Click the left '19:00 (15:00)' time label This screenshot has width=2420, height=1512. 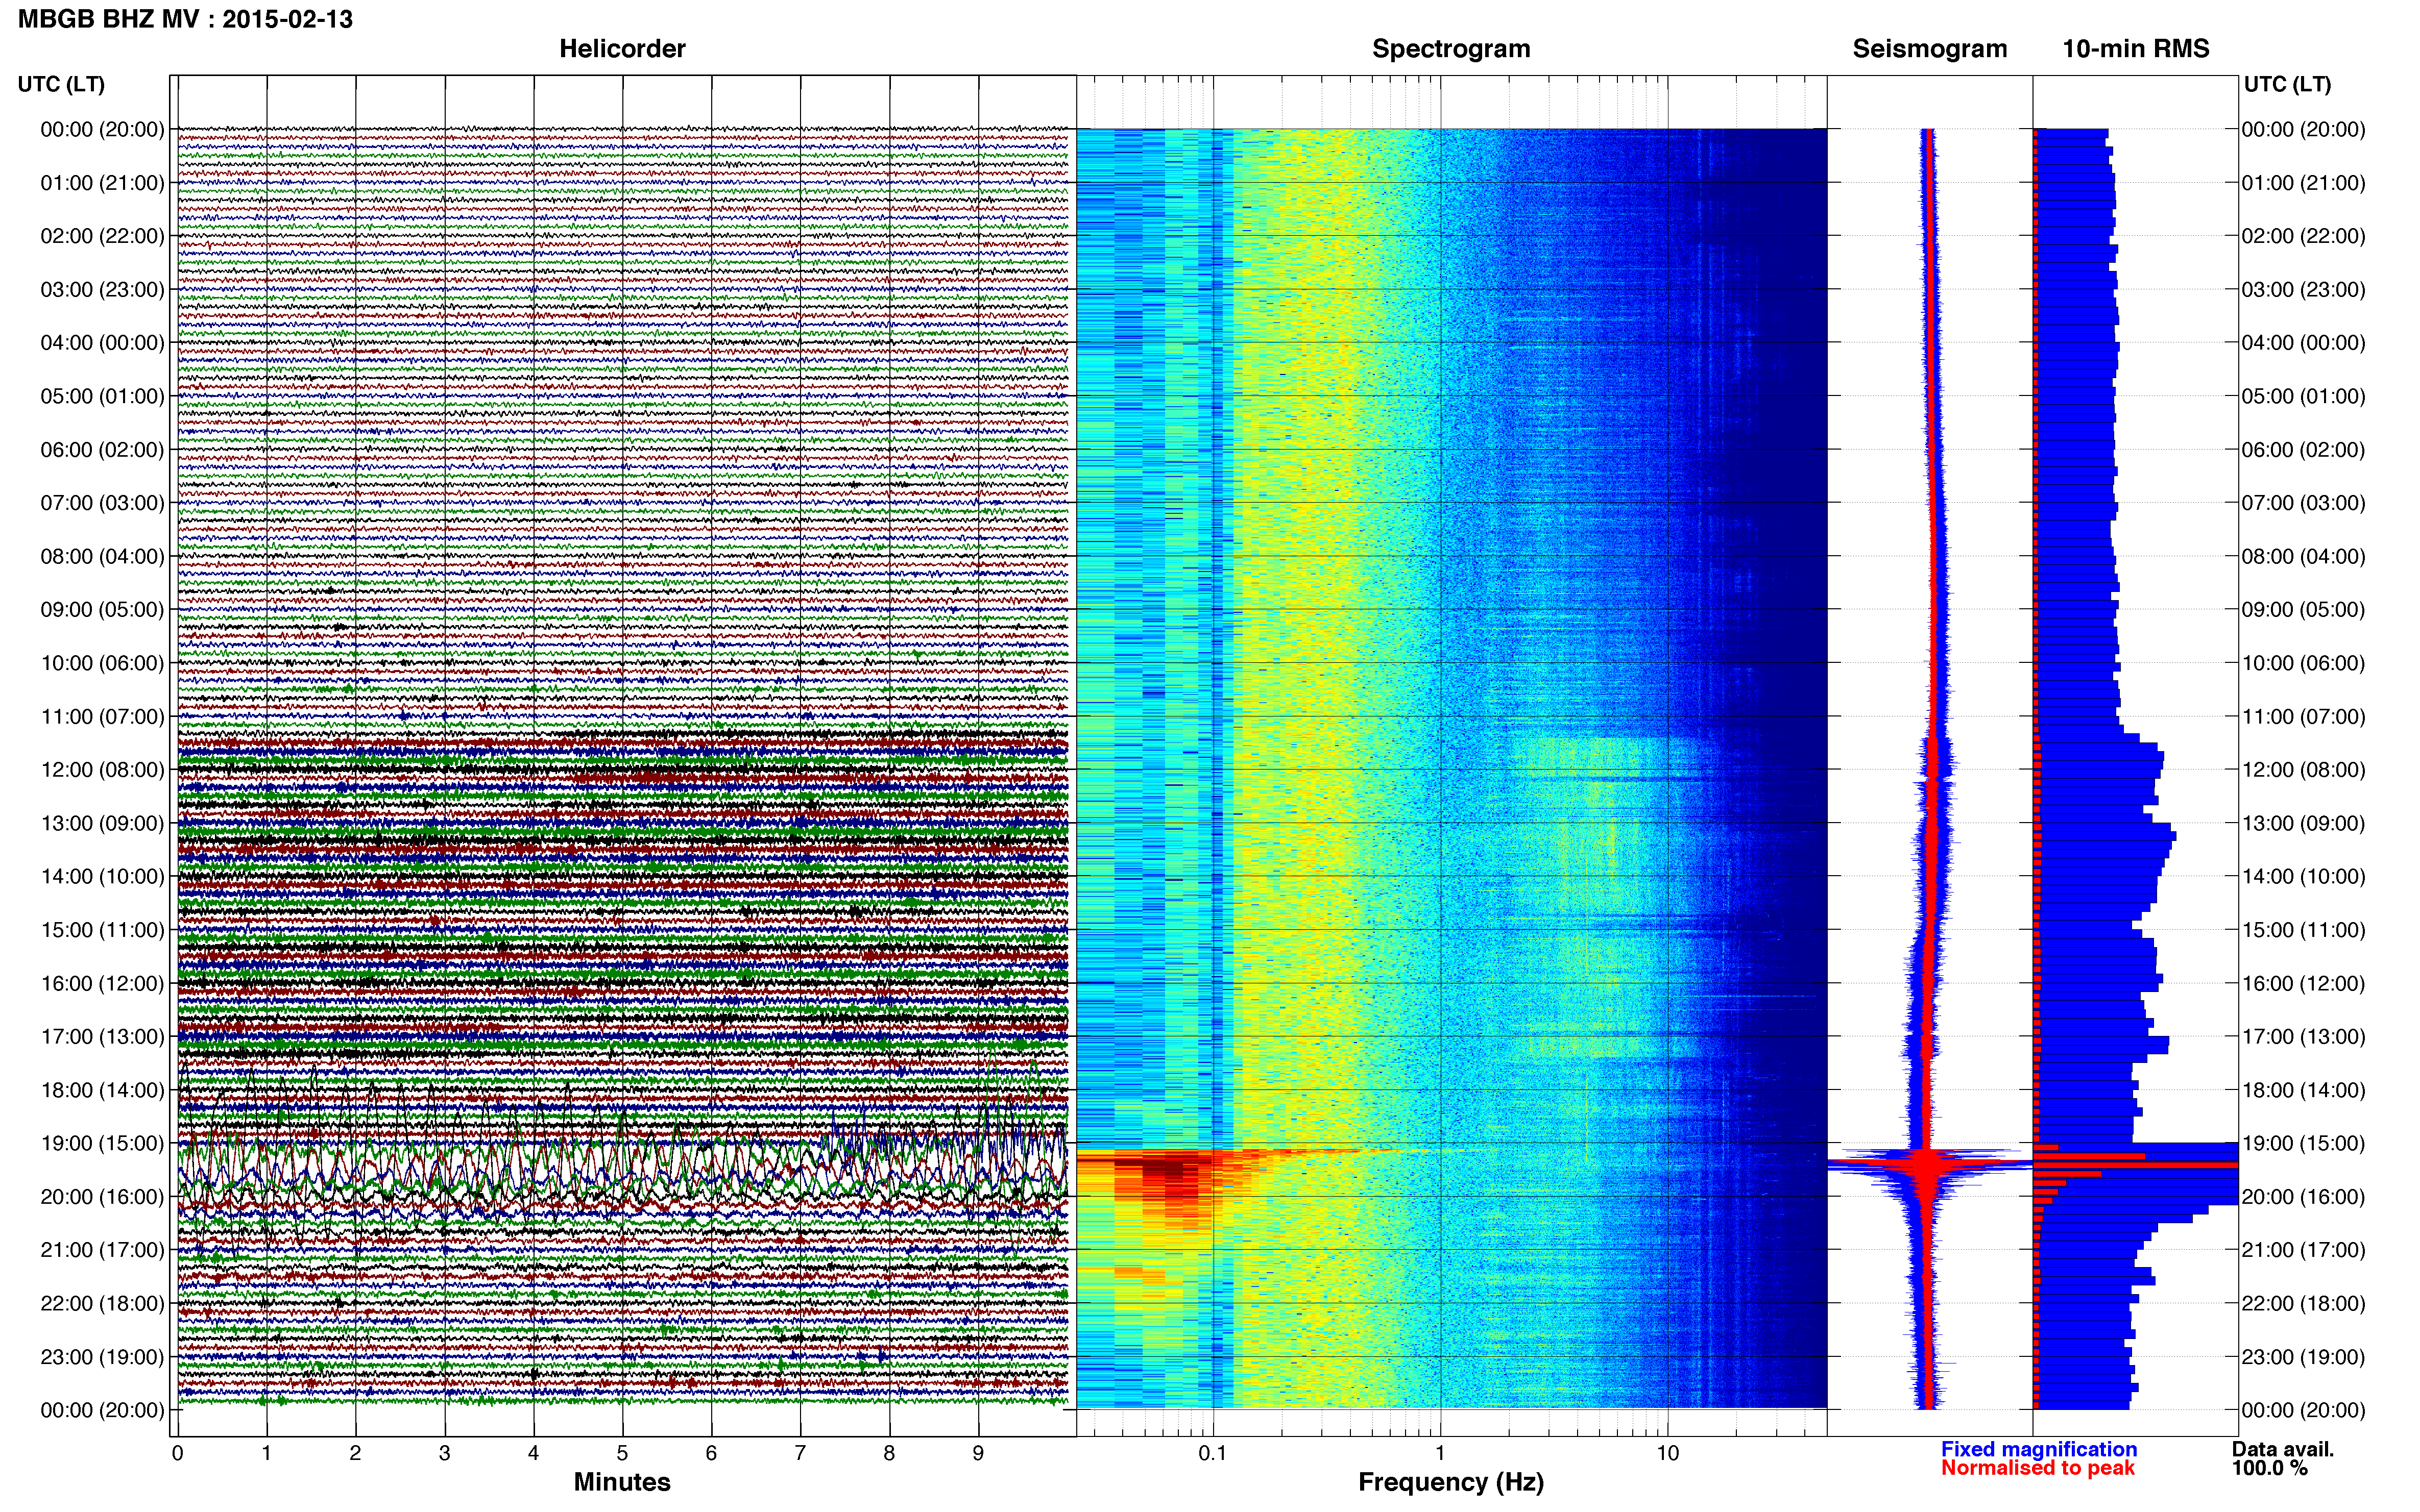102,1143
